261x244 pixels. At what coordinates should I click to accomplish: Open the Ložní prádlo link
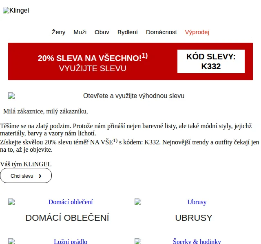point(71,241)
